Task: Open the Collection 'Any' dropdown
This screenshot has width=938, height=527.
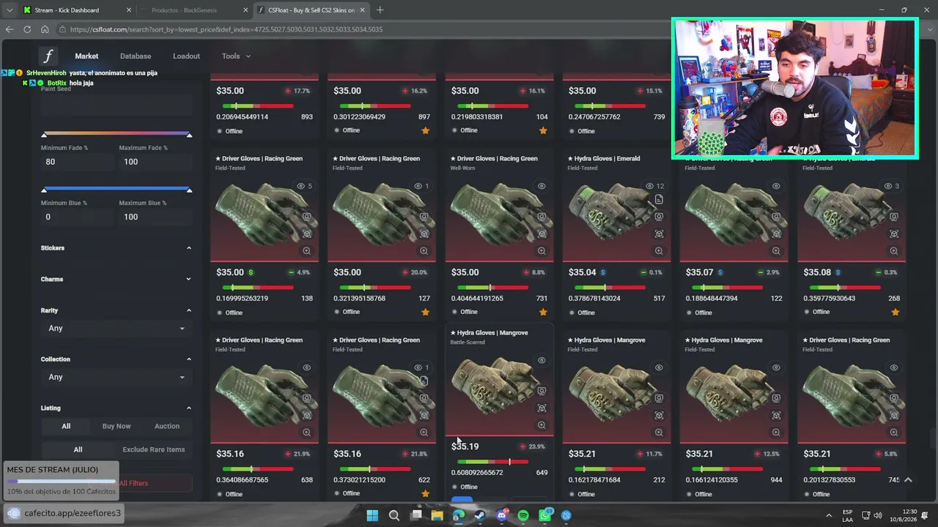Action: pyautogui.click(x=117, y=377)
